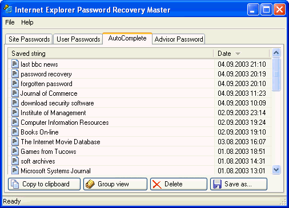Image resolution: width=289 pixels, height=208 pixels.
Task: Click the document icon beside 'password recovery'
Action: (15, 74)
